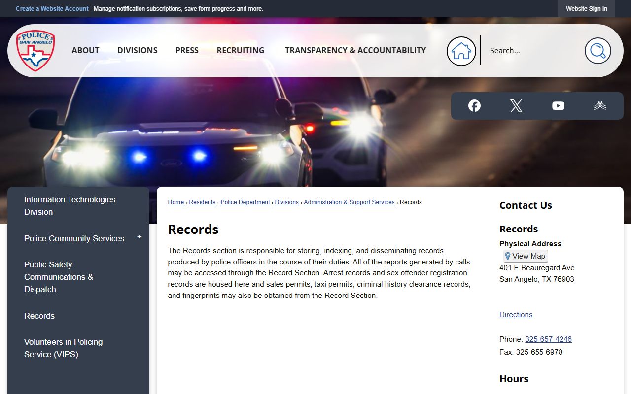Open the About menu
The width and height of the screenshot is (631, 394).
point(85,50)
